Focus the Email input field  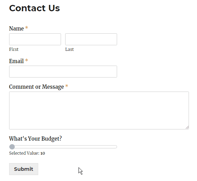tap(63, 72)
